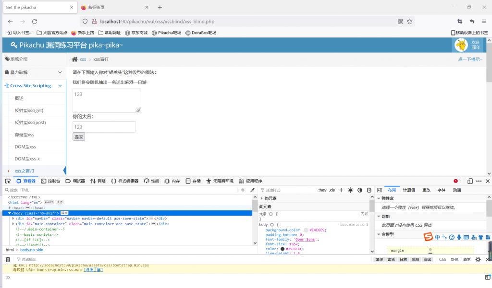Expand the div#navbar node in the DOM tree

pos(13,218)
